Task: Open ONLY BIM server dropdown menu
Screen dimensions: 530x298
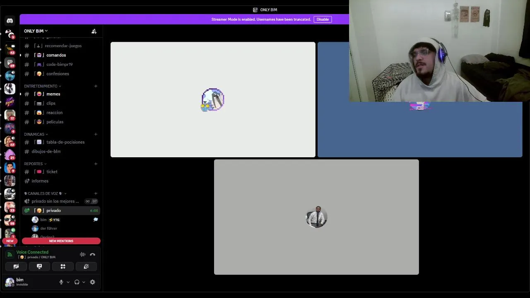Action: point(36,31)
